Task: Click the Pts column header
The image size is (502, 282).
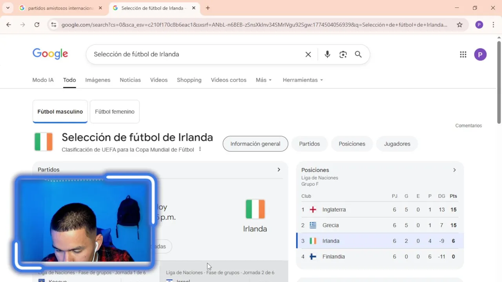Action: pyautogui.click(x=453, y=196)
